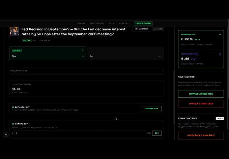229x159 pixels.
Task: Click the Trigger Buy button
Action: tap(151, 108)
